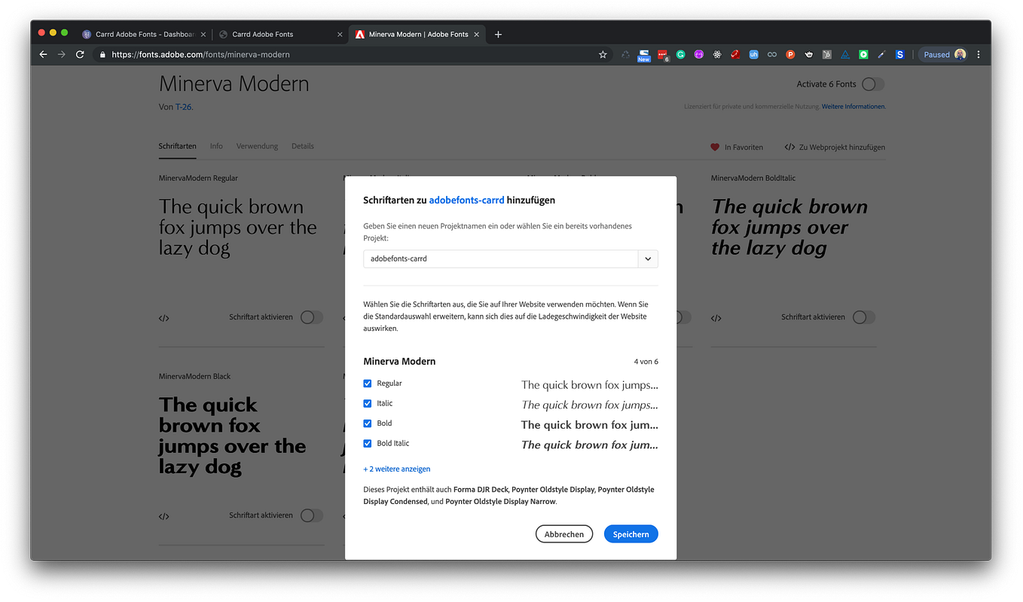
Task: Bookmark this page with the star icon
Action: click(x=603, y=54)
